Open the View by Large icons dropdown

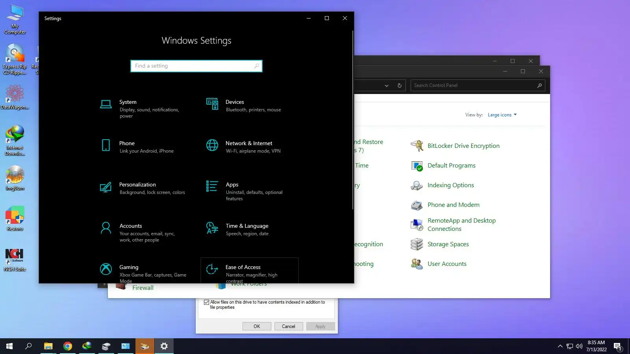pos(502,115)
